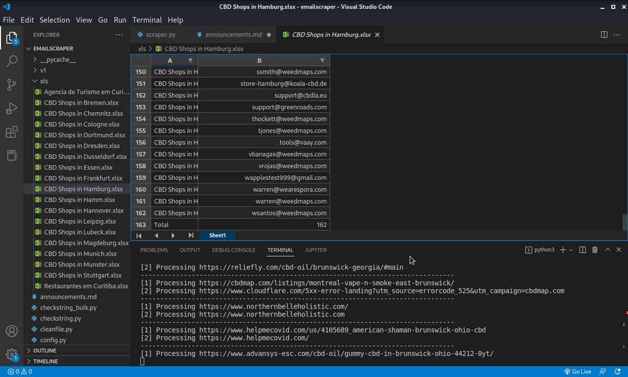Select the JUPYTER panel tab
Screen dimensions: 628x377
(x=316, y=250)
